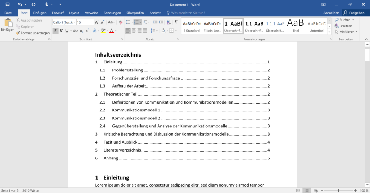
Task: Apply superscript formatting
Action: coord(87,31)
